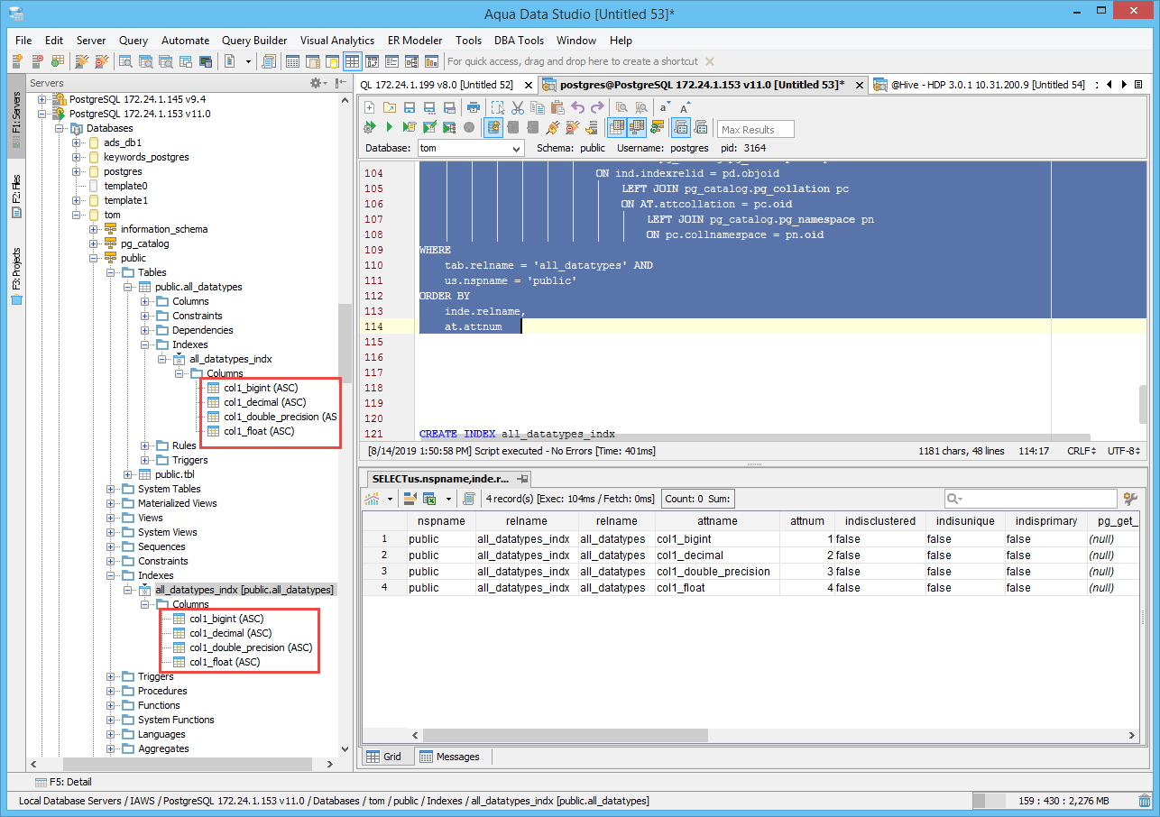Expand the ads_db1 database node
Screen dimensions: 1160x817
76,142
